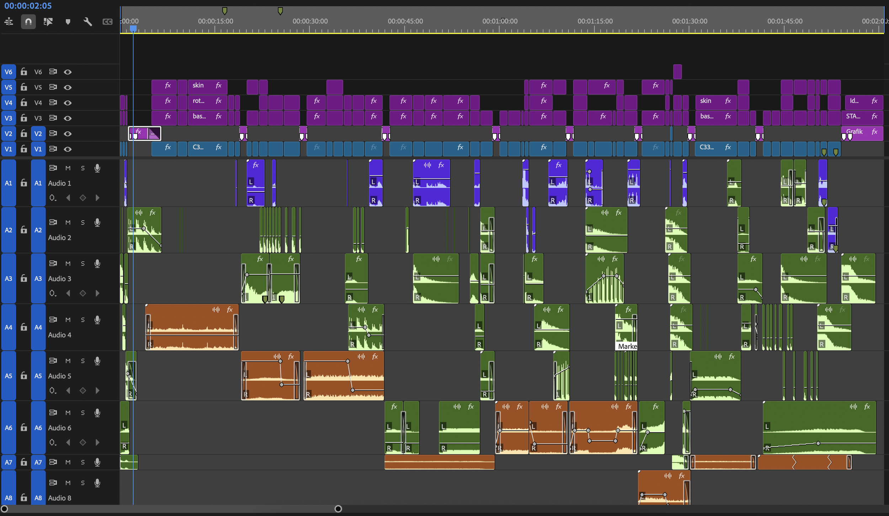Add a sequence marker using the marker icon

68,21
